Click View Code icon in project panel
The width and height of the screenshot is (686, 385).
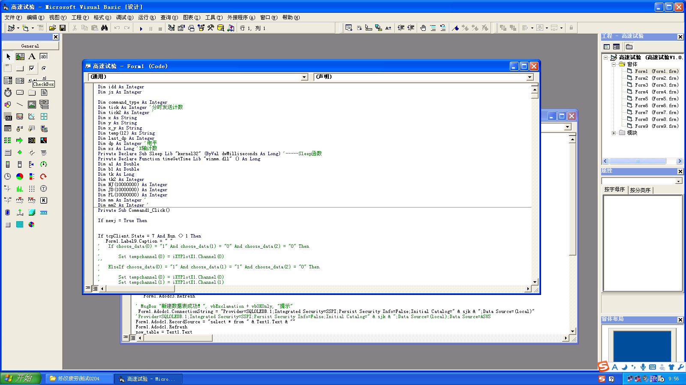point(607,47)
